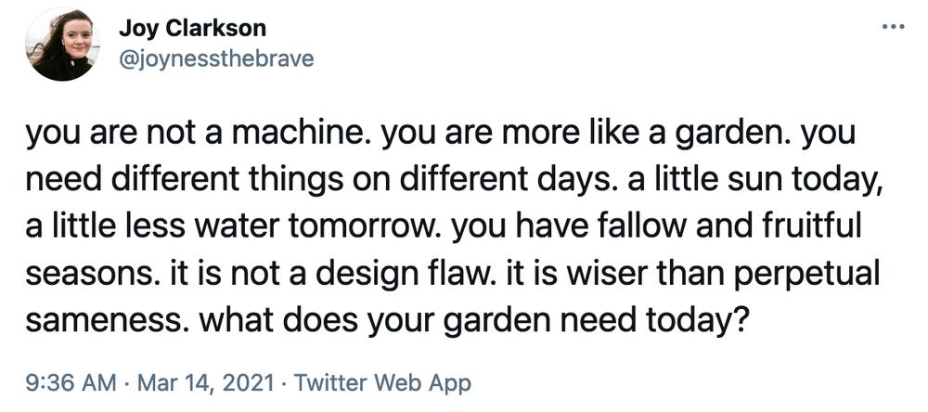
Task: Open the Twitter Web App source link
Action: tap(382, 383)
